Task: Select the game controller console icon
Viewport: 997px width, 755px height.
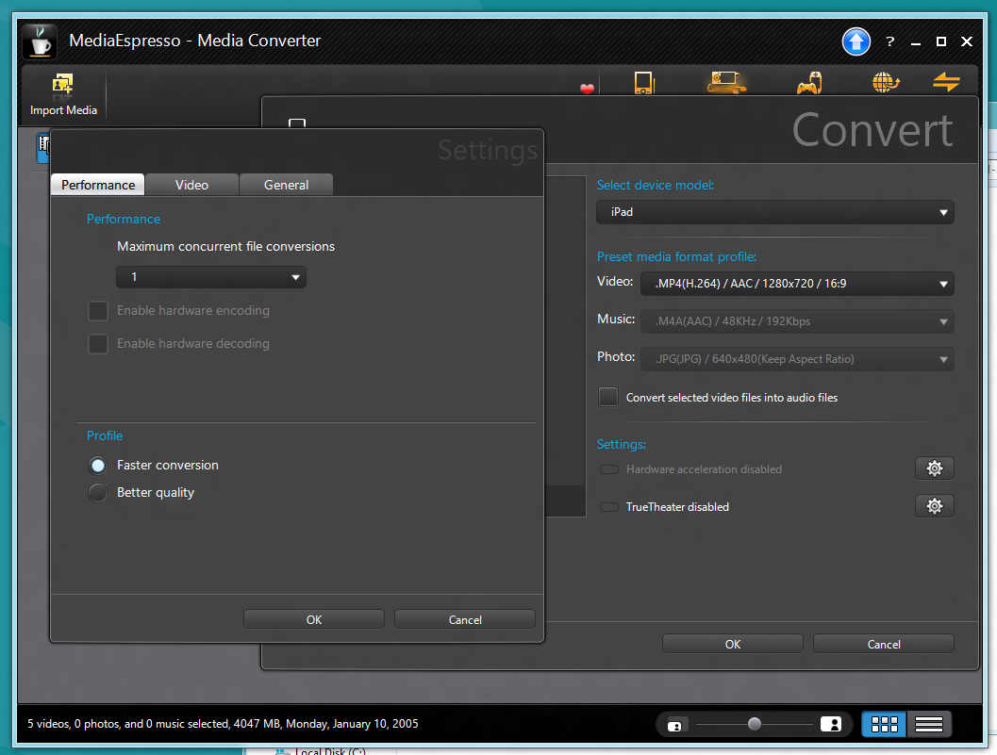Action: tap(809, 83)
